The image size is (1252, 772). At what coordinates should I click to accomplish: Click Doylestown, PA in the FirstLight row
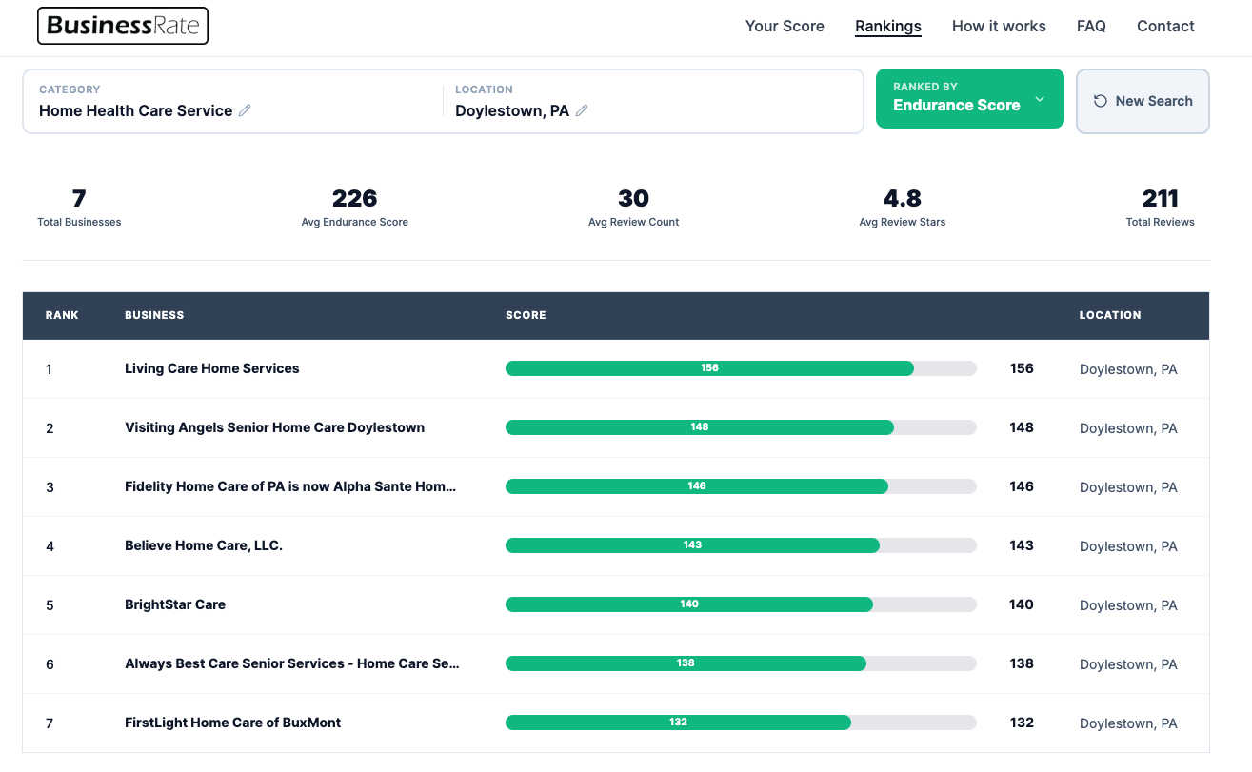point(1128,723)
